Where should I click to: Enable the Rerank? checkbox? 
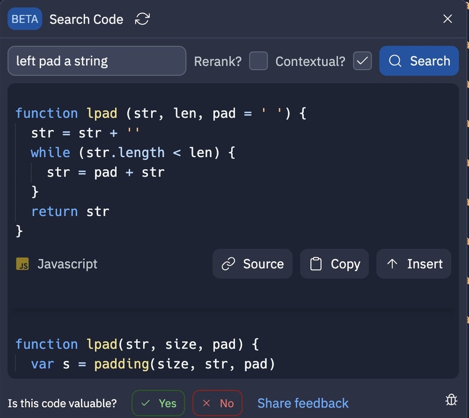tap(258, 61)
